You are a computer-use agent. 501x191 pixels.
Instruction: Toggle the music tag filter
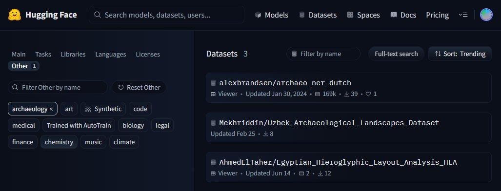pyautogui.click(x=93, y=142)
